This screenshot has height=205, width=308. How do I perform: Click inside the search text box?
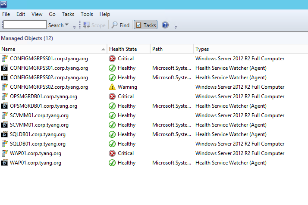click(x=25, y=25)
